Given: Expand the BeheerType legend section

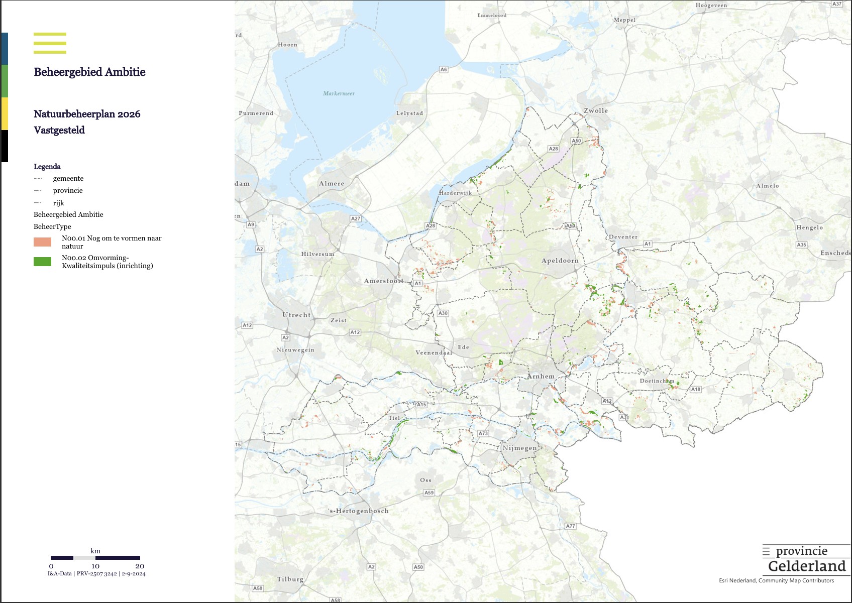Looking at the screenshot, I should pyautogui.click(x=52, y=226).
